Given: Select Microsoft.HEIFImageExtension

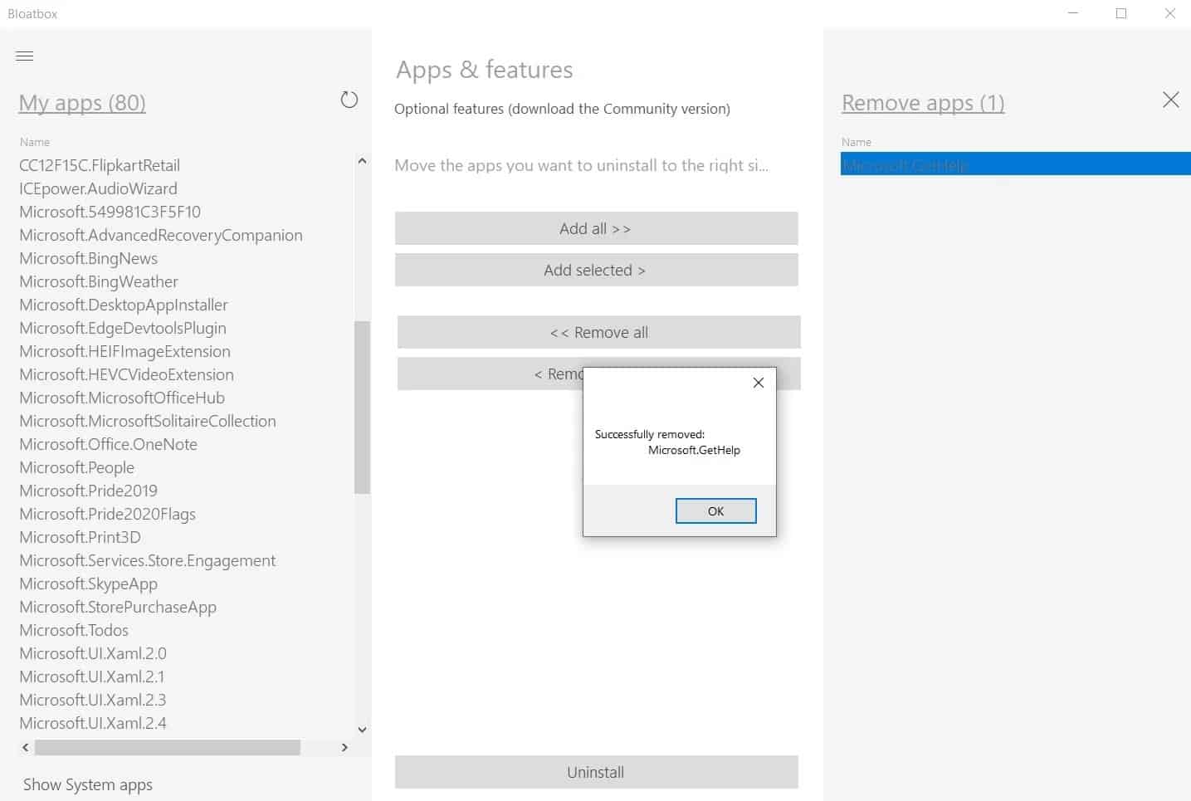Looking at the screenshot, I should [124, 351].
